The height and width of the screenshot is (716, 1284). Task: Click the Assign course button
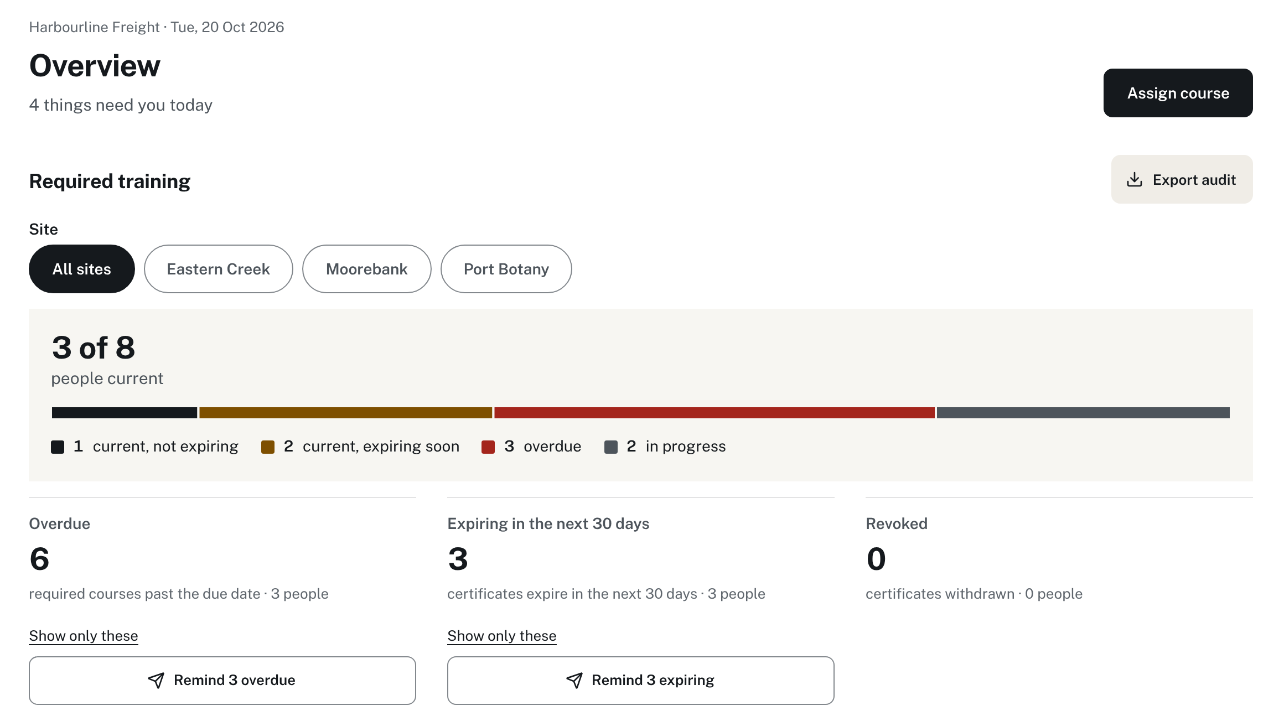pos(1178,93)
